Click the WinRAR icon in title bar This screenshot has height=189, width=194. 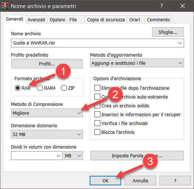(5, 6)
